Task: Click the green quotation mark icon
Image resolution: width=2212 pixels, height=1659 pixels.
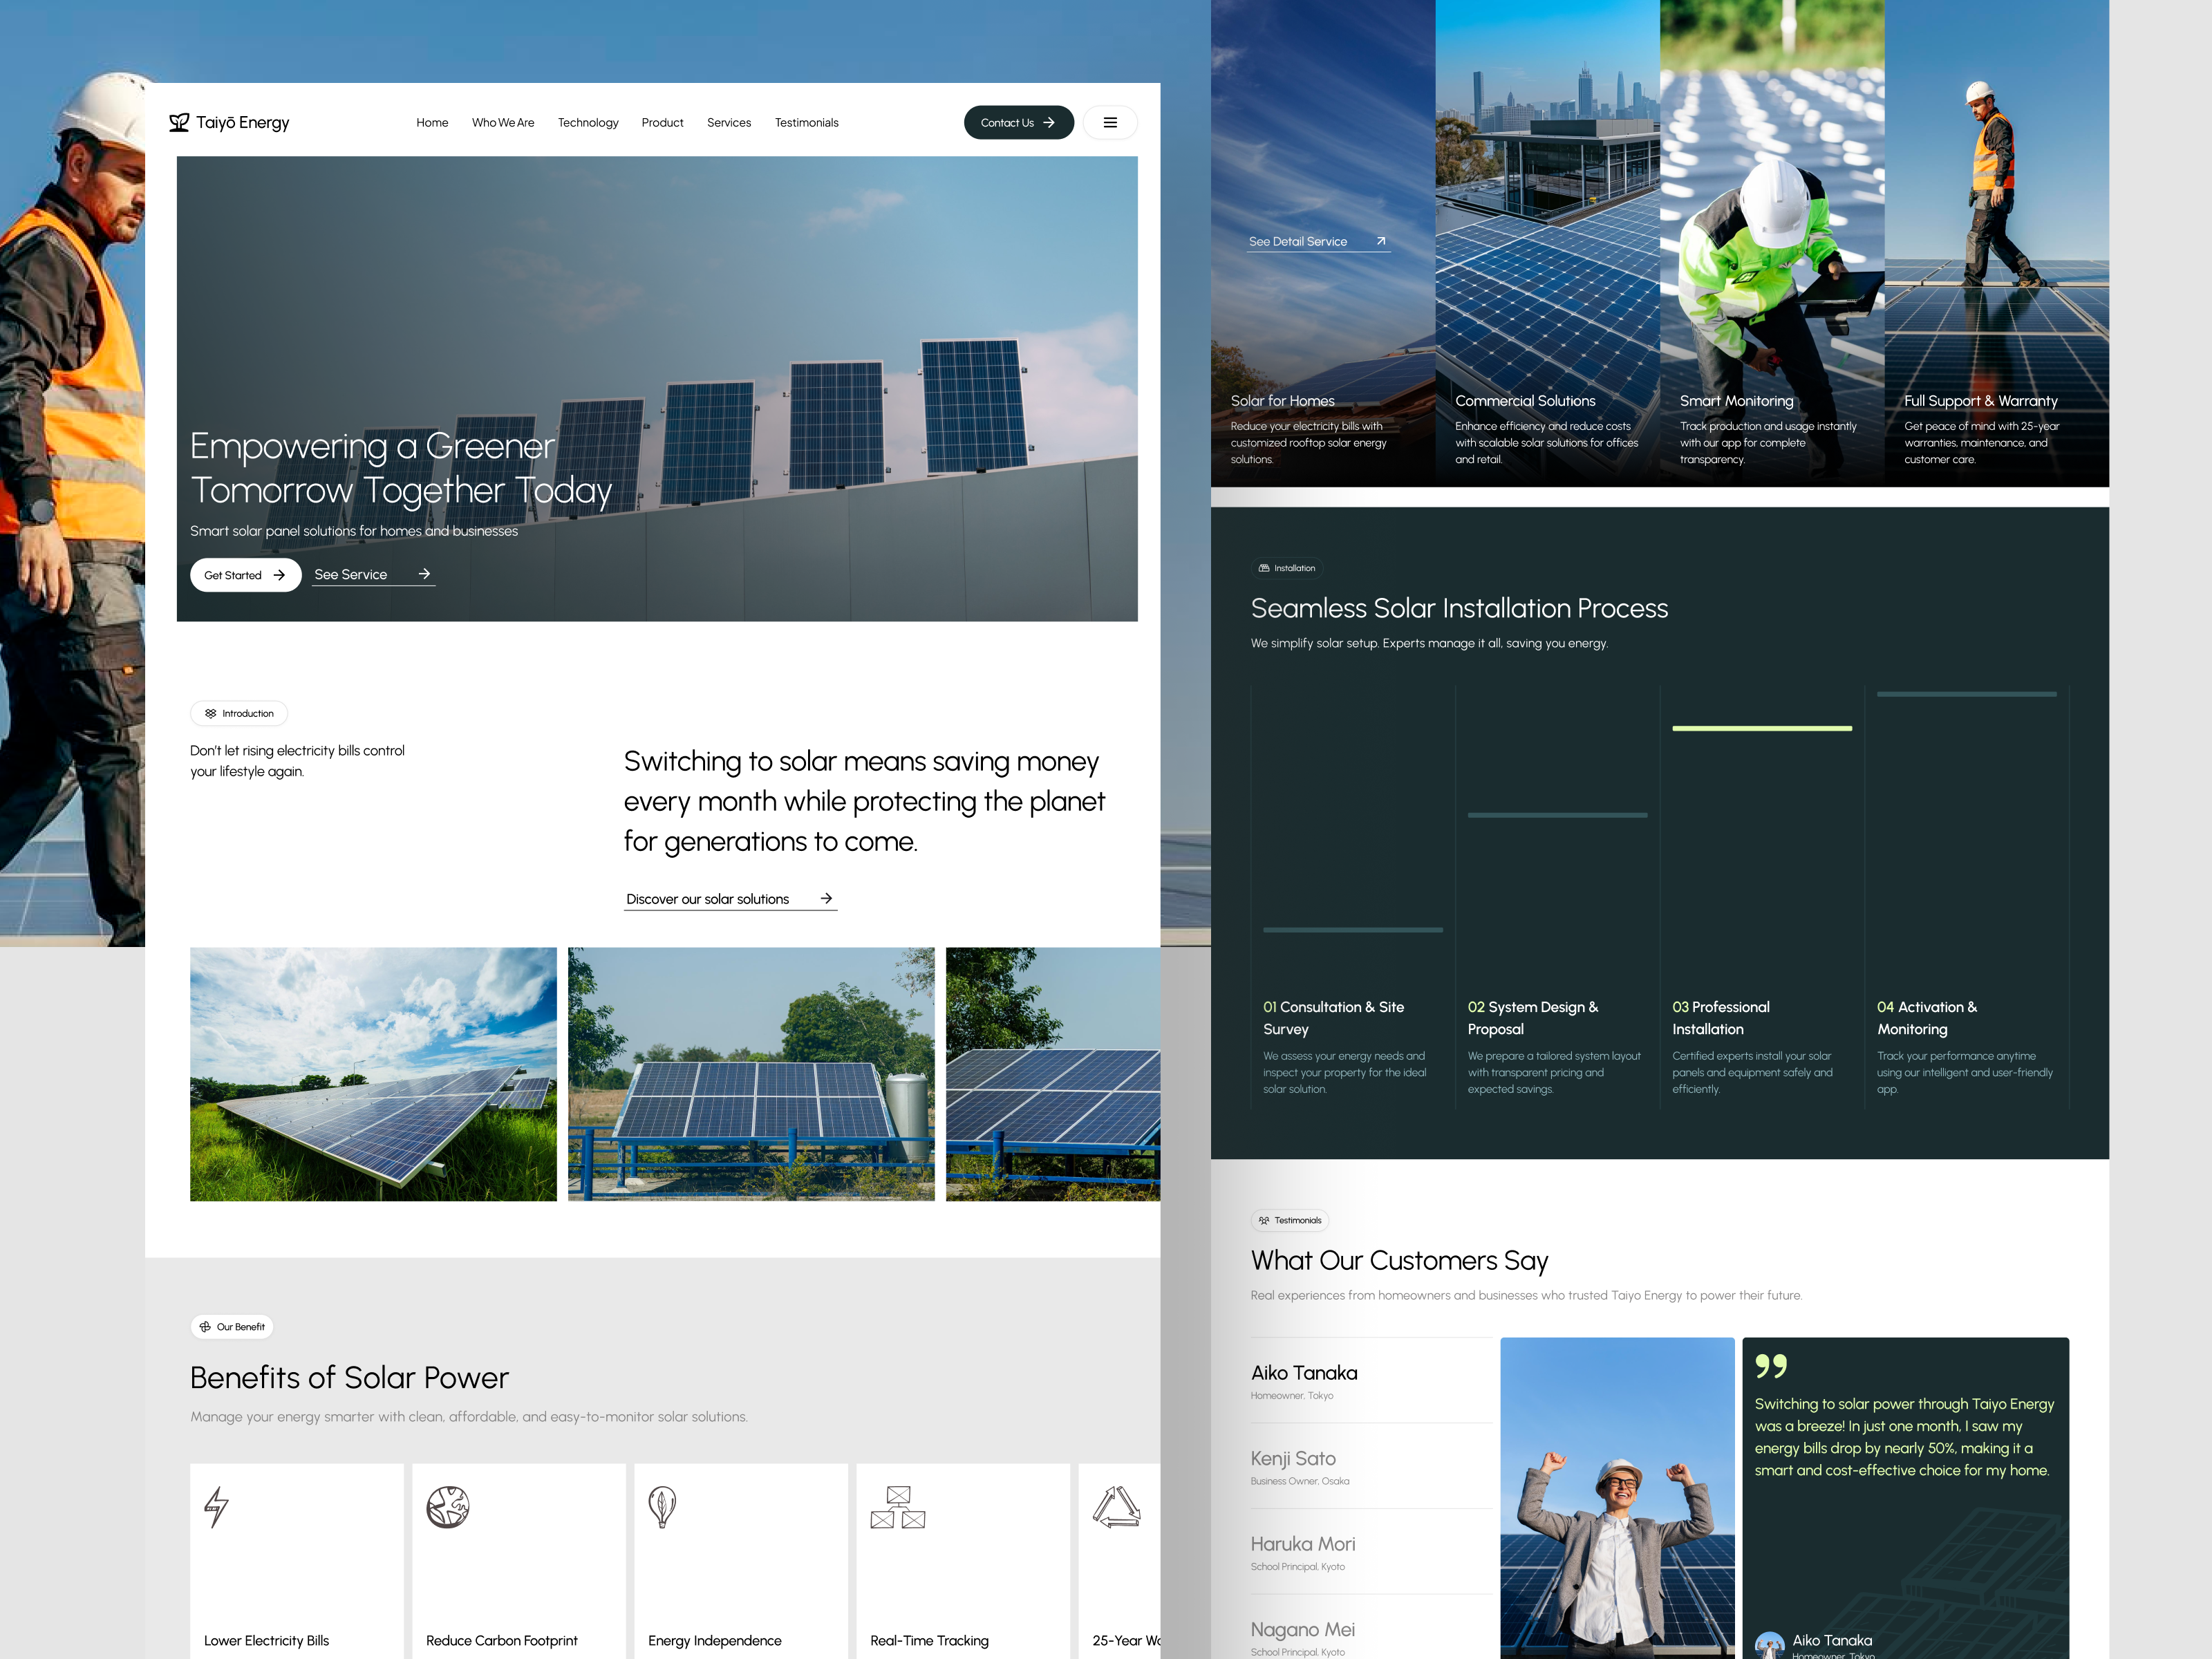Action: (x=1770, y=1366)
